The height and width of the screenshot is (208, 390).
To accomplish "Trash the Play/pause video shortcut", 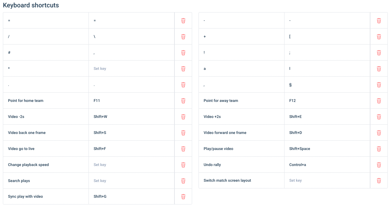I will 379,149.
